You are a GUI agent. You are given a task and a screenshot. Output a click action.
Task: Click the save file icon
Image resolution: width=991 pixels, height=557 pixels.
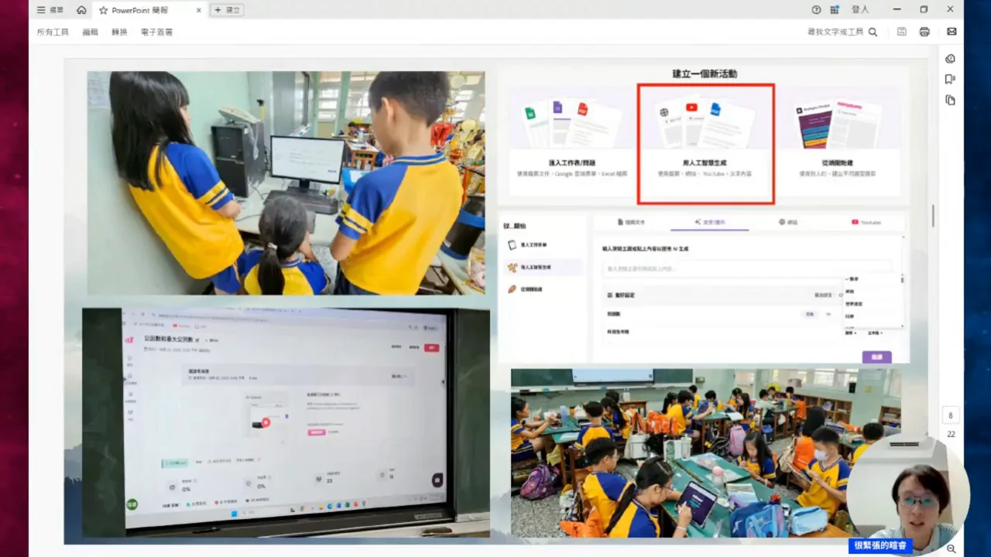click(901, 32)
